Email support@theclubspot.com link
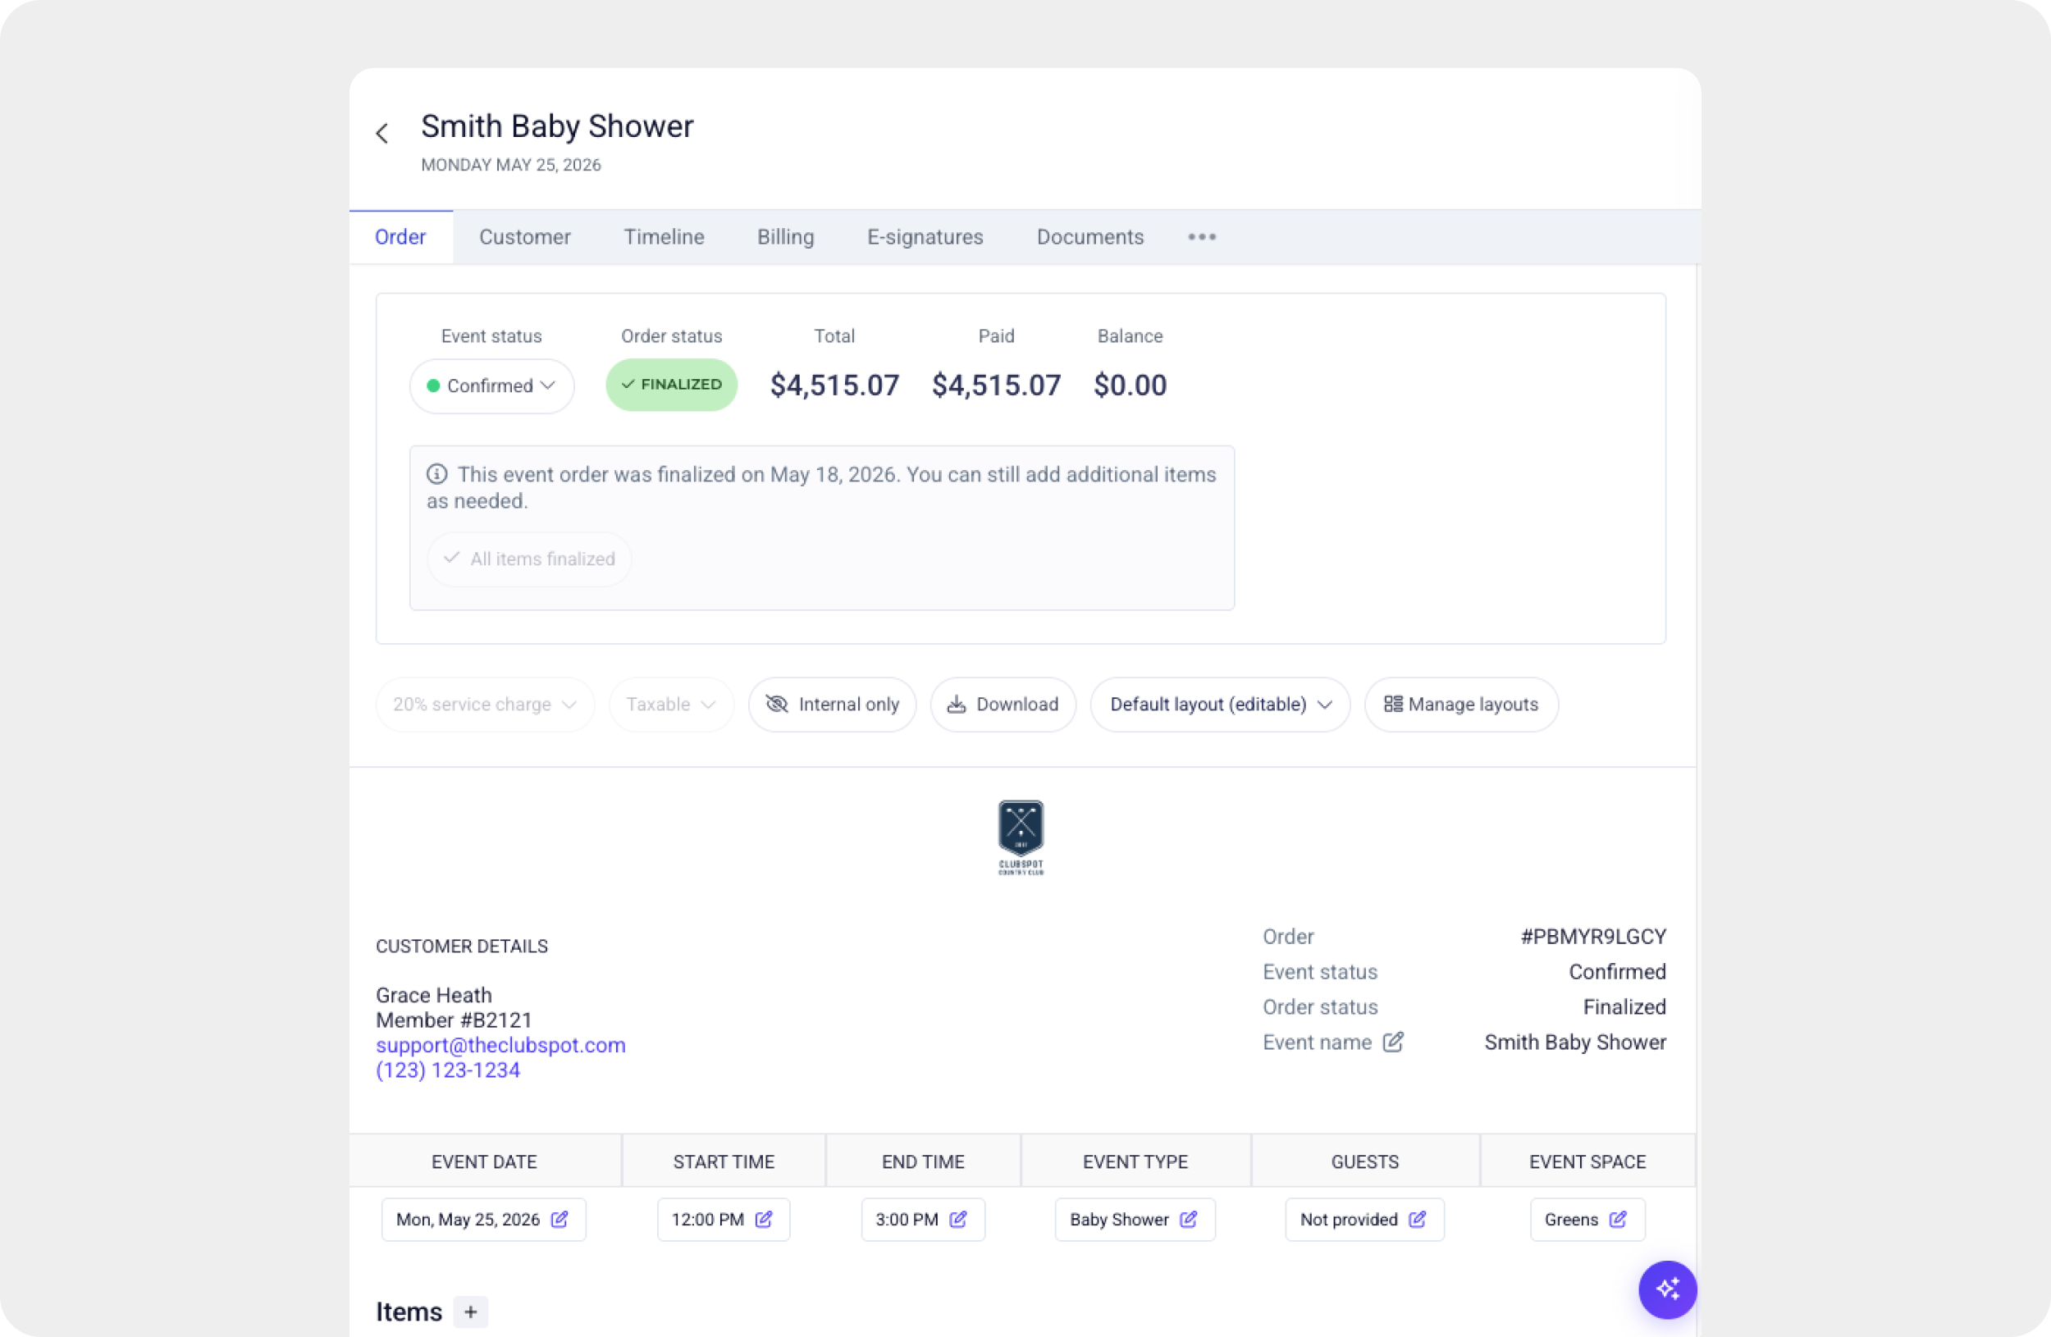 pos(500,1044)
